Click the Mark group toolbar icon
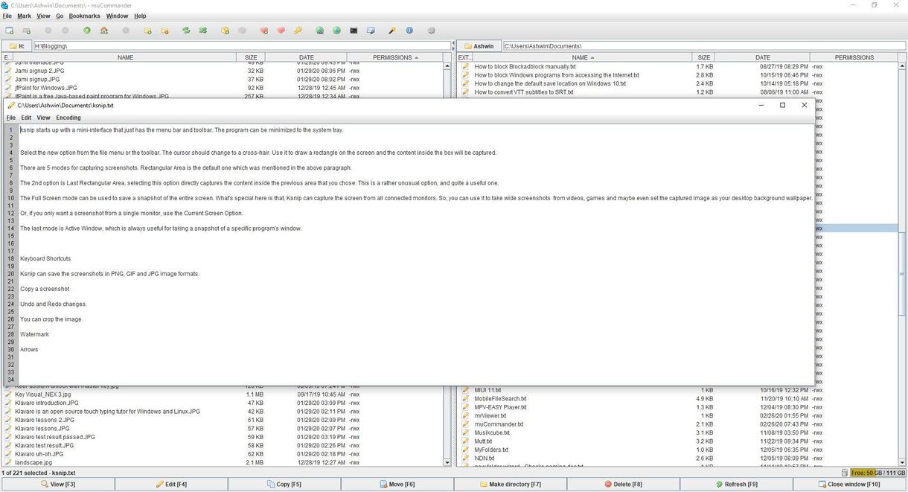Viewport: 908px width, 492px height. tap(147, 31)
